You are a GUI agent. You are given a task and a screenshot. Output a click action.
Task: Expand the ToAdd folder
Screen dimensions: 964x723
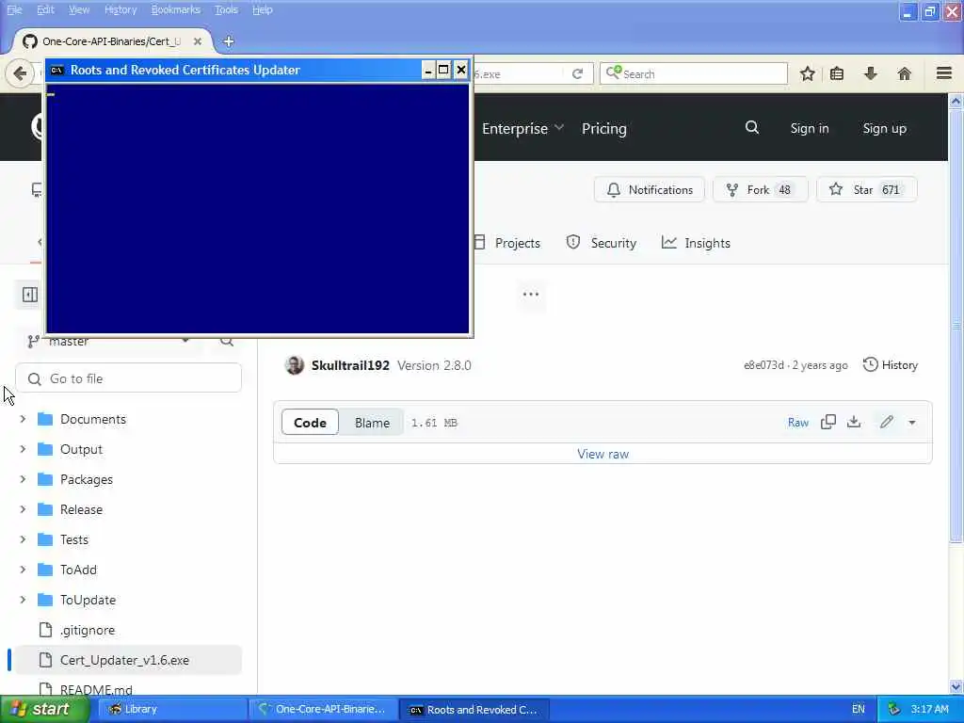pos(23,570)
